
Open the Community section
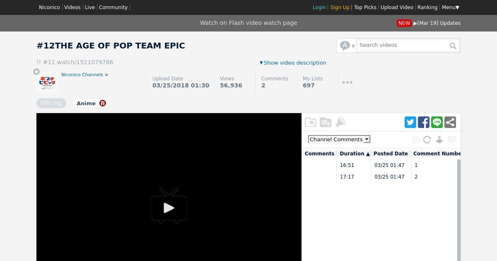tap(113, 7)
